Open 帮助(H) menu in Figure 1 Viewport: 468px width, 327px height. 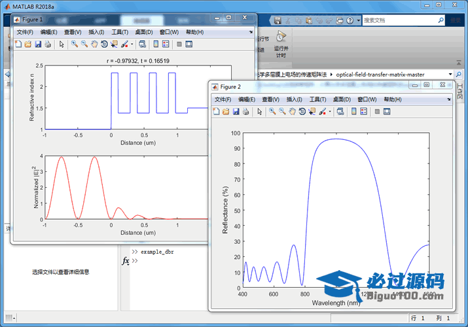(195, 32)
